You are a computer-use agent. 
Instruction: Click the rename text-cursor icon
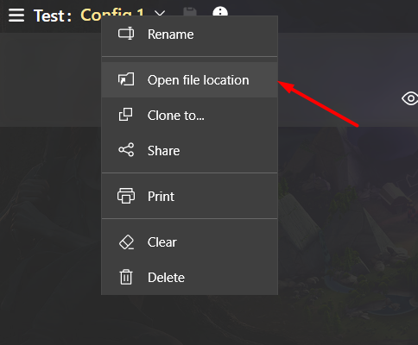pyautogui.click(x=126, y=34)
